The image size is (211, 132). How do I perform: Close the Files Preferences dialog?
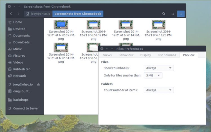pyautogui.click(x=102, y=49)
